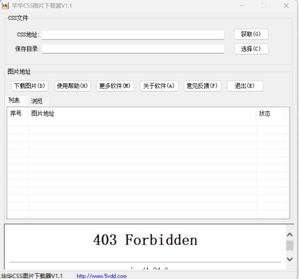Click the 序号 column header

coord(17,113)
